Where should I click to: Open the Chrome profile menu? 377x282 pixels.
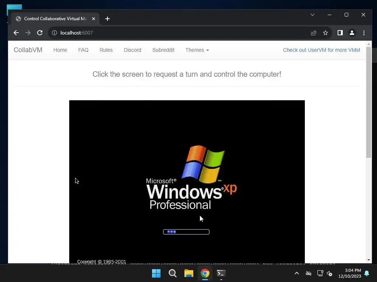[352, 33]
